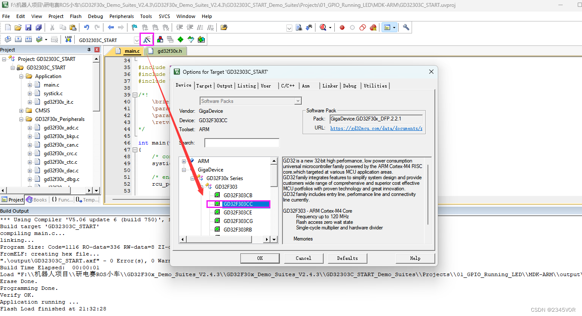
Task: Open the gd32mcu.com pack URL link
Action: coord(376,128)
